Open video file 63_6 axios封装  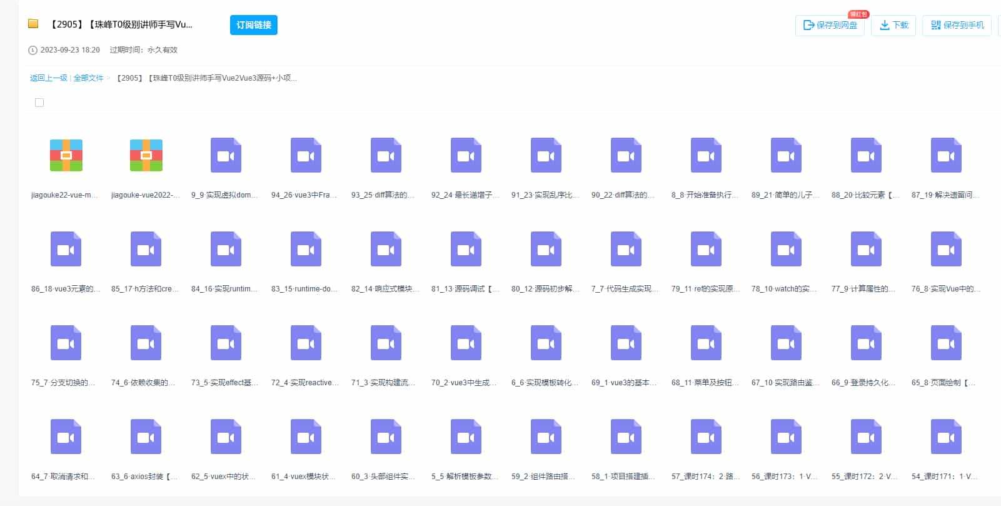click(146, 437)
